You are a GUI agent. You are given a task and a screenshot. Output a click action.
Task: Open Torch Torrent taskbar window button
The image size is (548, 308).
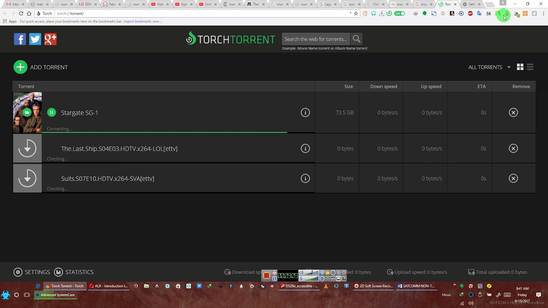point(64,286)
